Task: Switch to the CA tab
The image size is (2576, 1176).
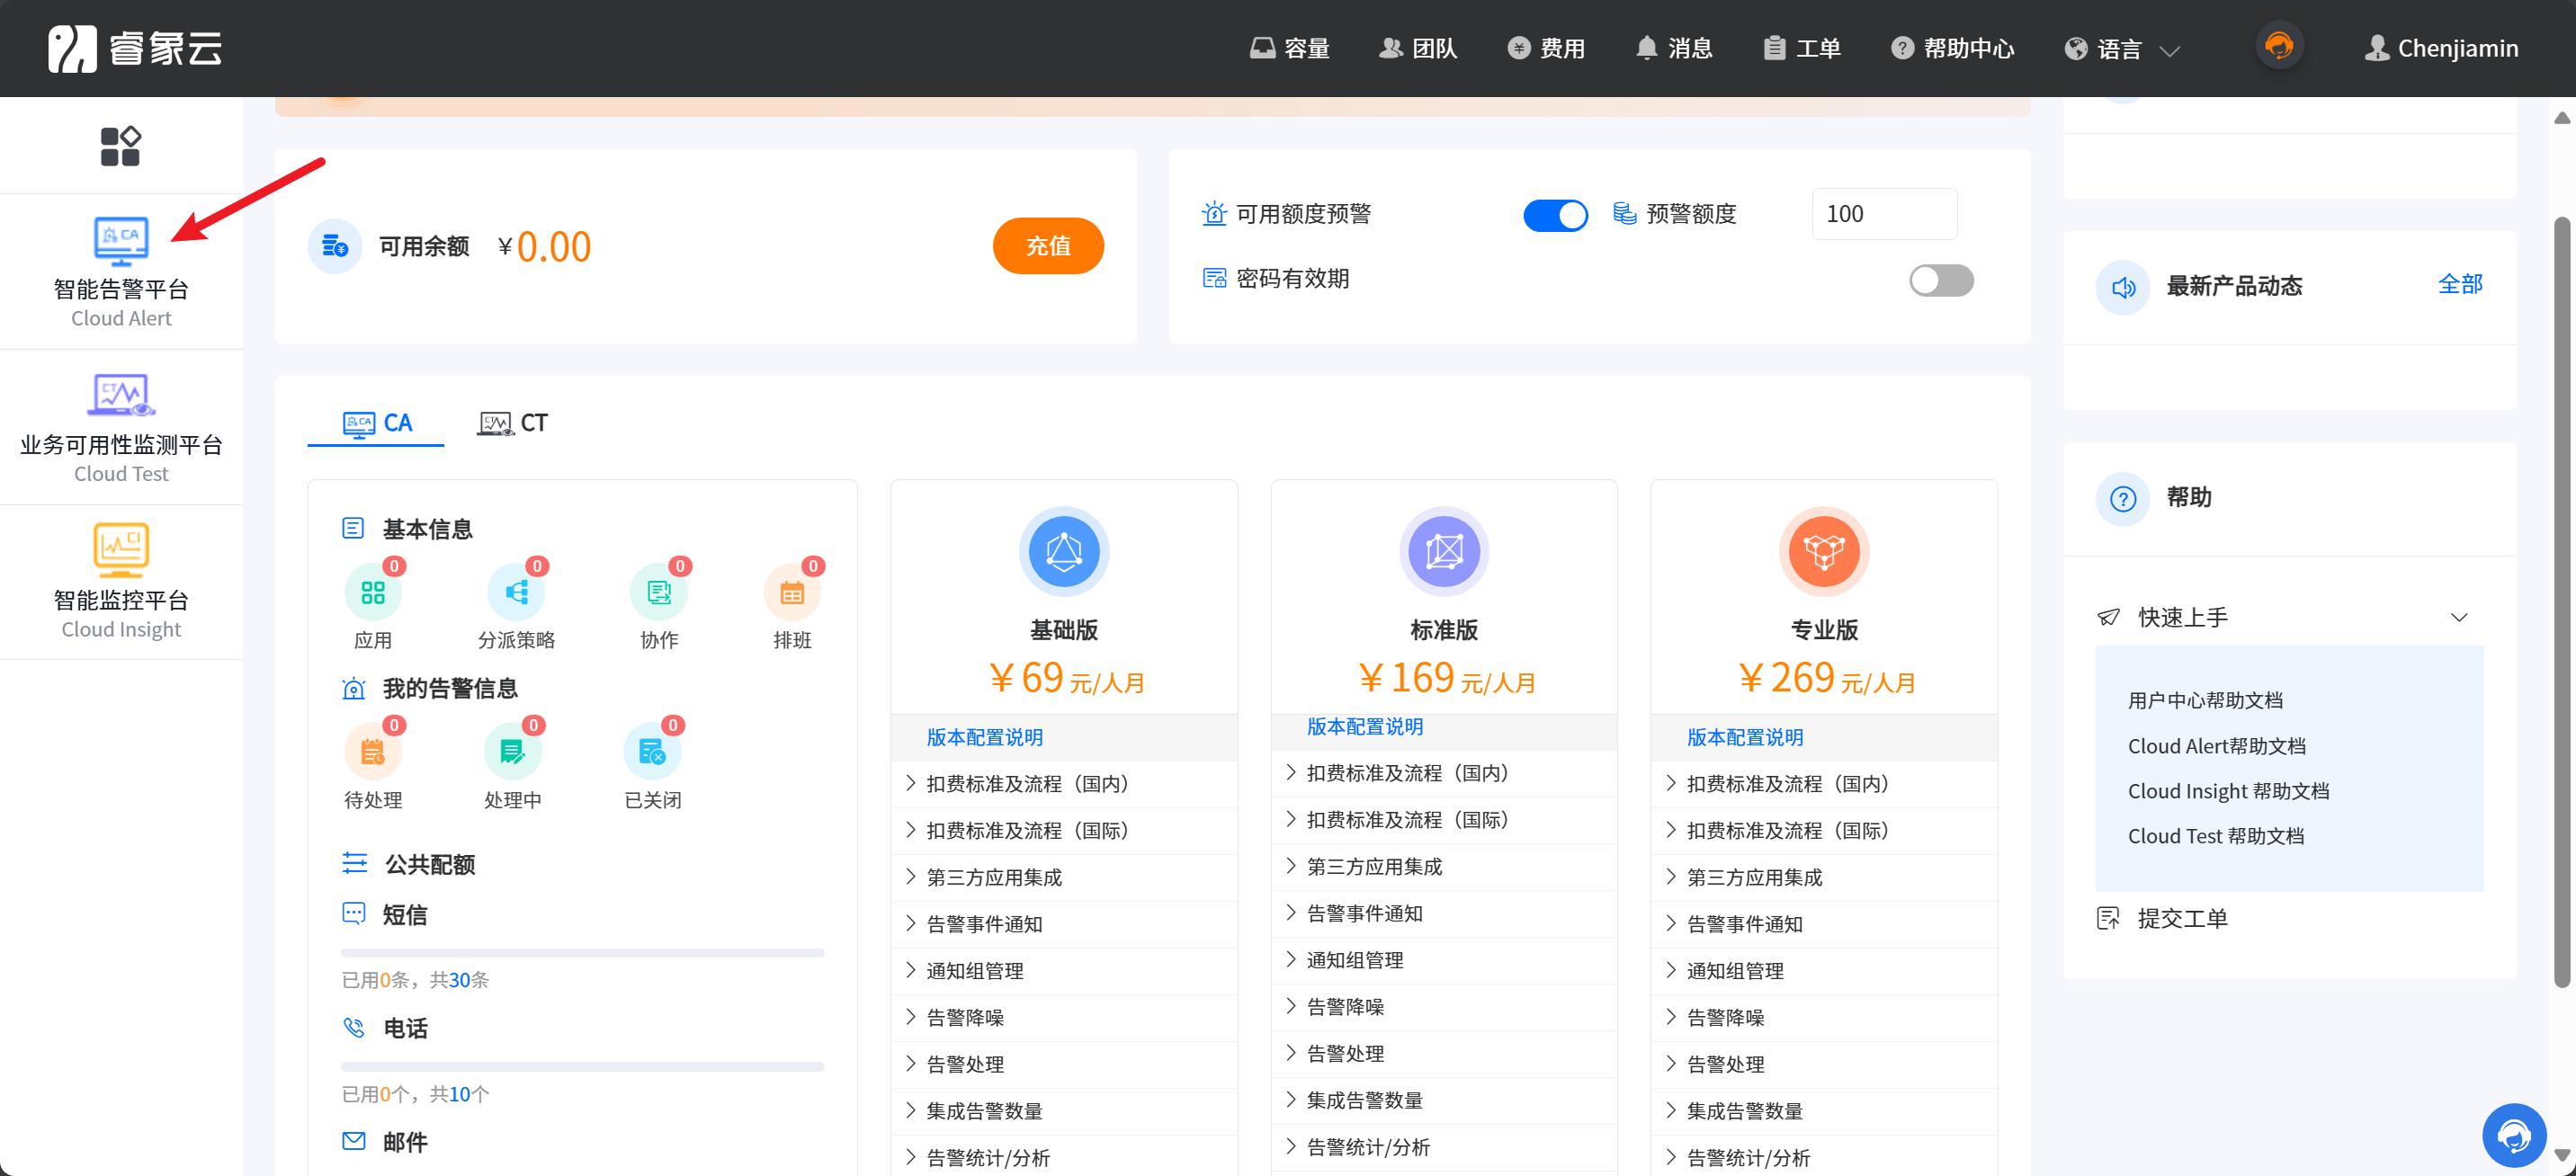Action: (376, 423)
